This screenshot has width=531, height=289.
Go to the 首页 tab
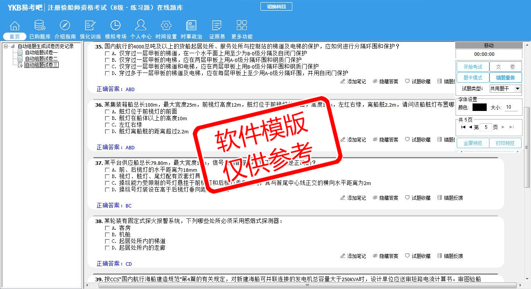coord(15,36)
